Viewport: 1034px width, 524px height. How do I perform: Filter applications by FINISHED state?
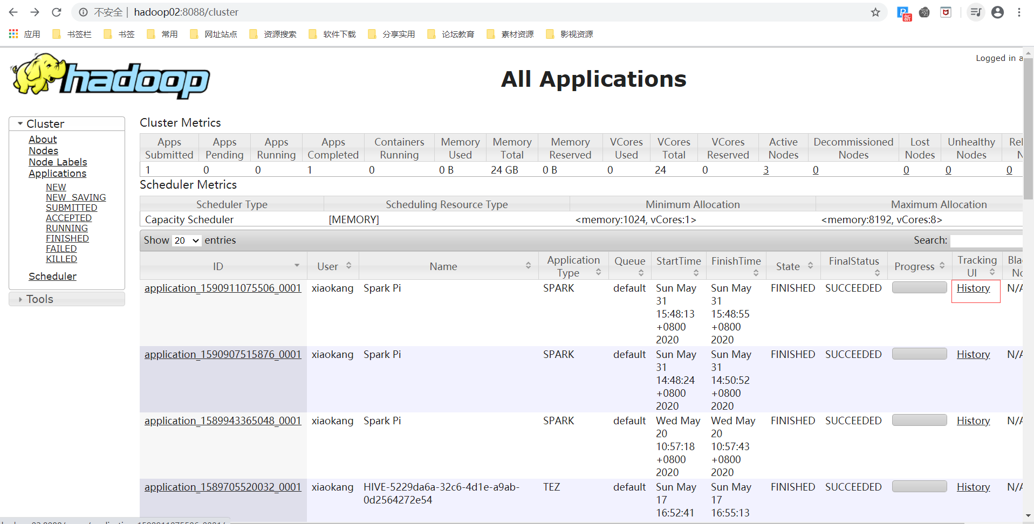click(x=67, y=238)
